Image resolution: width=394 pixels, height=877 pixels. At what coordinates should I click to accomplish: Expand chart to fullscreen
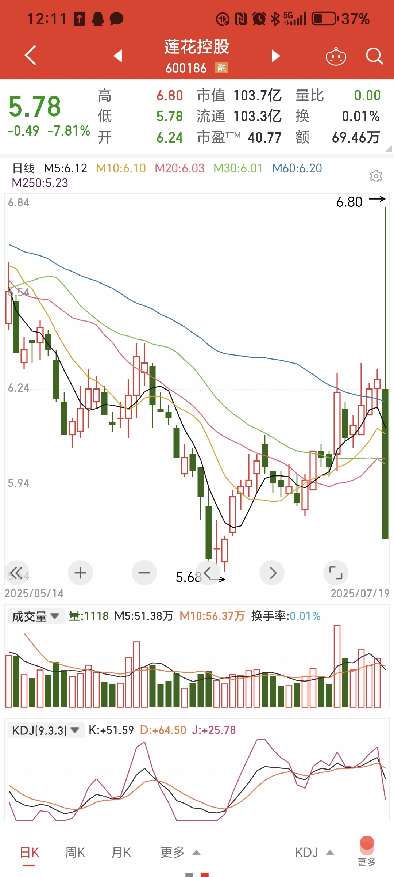click(336, 573)
